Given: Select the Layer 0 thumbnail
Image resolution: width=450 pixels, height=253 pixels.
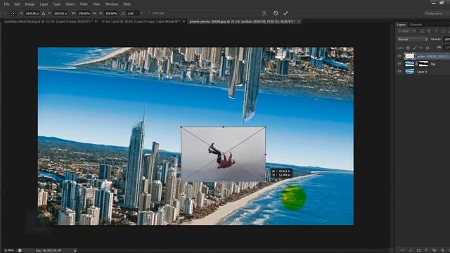Looking at the screenshot, I should [409, 72].
